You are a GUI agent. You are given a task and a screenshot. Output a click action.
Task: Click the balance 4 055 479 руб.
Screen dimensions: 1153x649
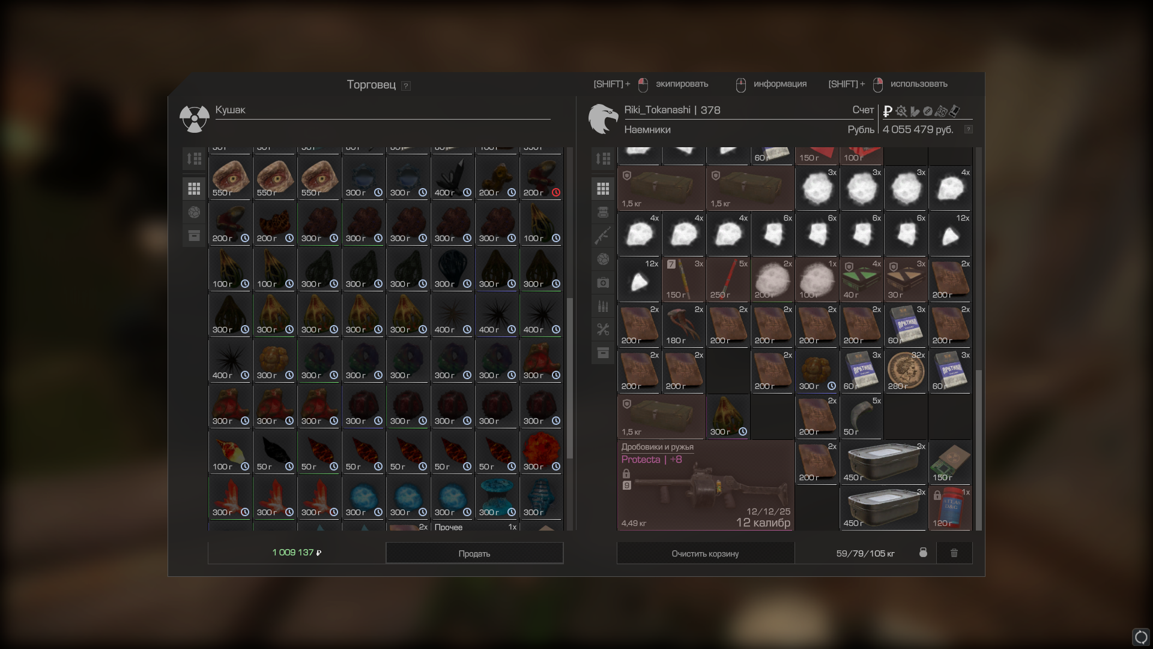(918, 130)
